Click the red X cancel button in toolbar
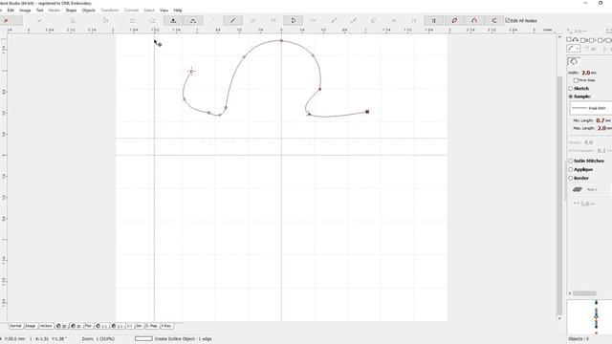 click(x=6, y=21)
